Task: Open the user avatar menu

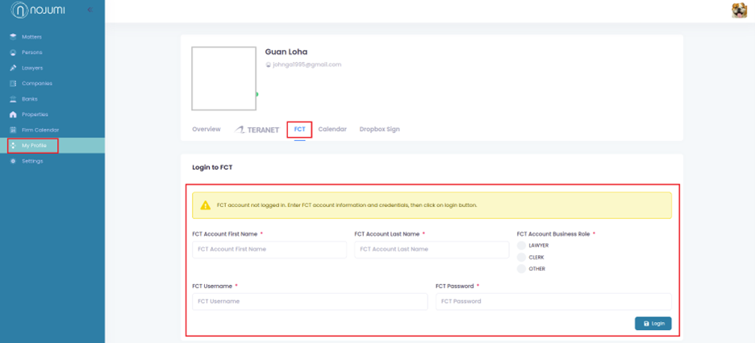Action: click(739, 10)
